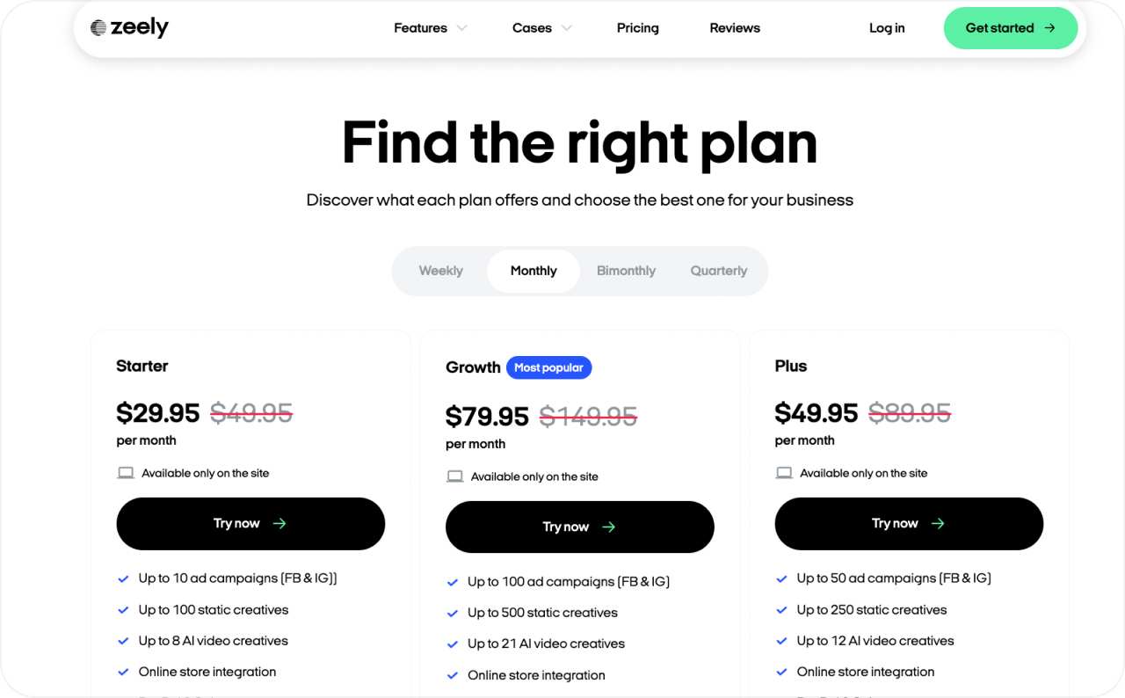
Task: Click the Zeely logo in the header
Action: tap(130, 27)
